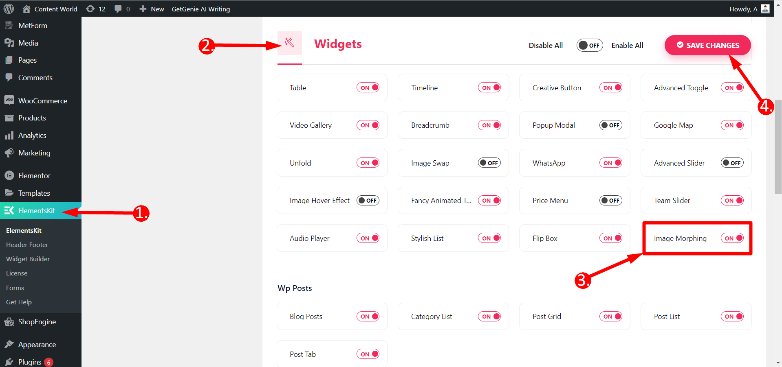782x367 pixels.
Task: Click the MetForm sidebar icon
Action: [x=9, y=25]
